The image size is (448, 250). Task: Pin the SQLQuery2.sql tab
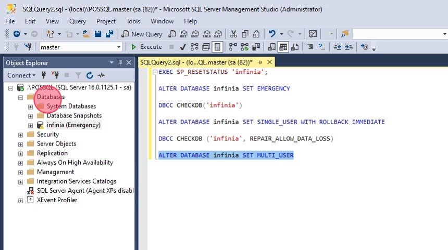point(260,62)
